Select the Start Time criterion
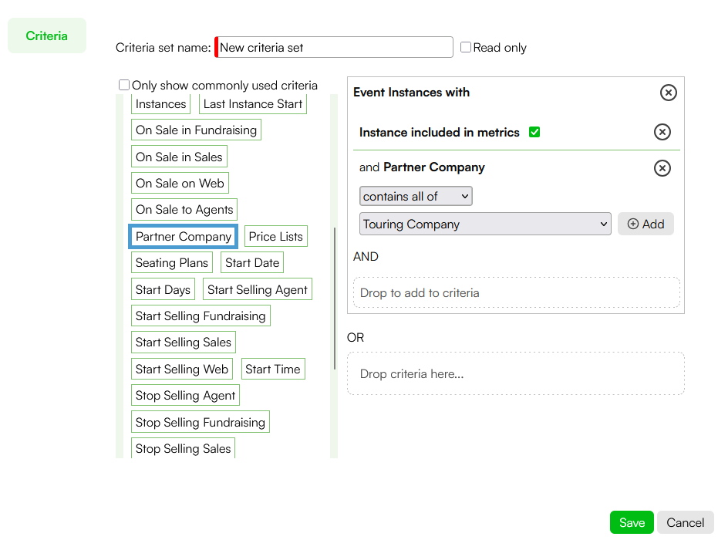 pyautogui.click(x=273, y=369)
